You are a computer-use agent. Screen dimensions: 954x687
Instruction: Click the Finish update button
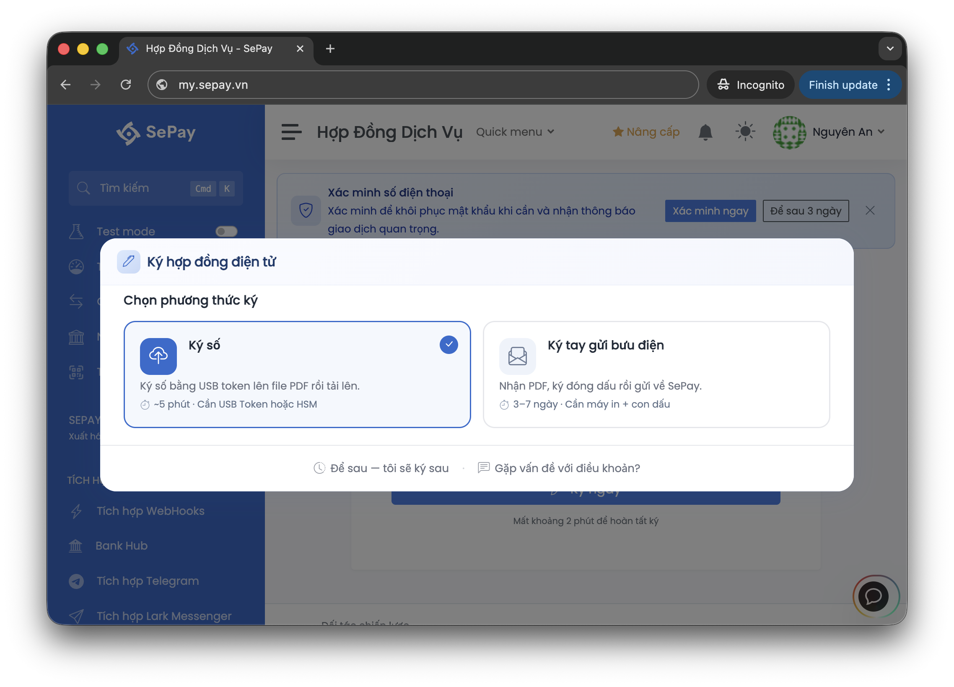pos(843,85)
